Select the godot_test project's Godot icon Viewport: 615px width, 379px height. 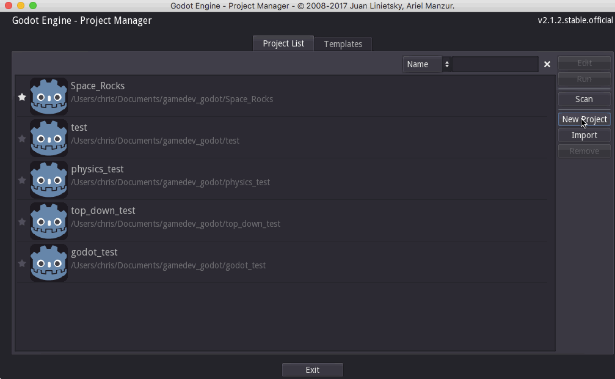(x=49, y=263)
